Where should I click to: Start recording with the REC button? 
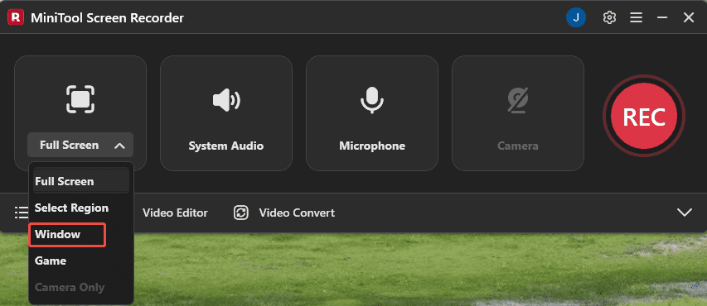coord(644,116)
